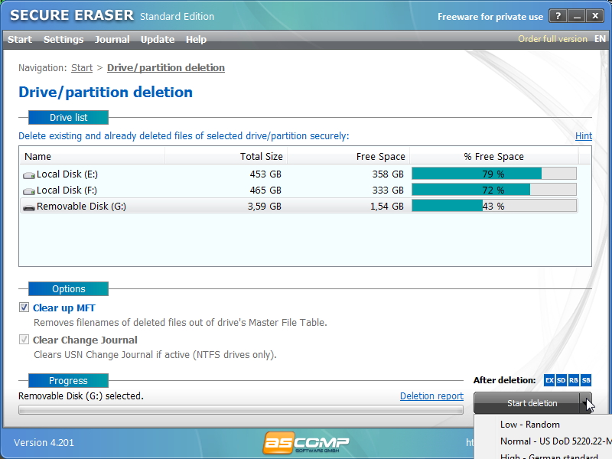
Task: Sort by the % Free Space column header
Action: pos(493,157)
